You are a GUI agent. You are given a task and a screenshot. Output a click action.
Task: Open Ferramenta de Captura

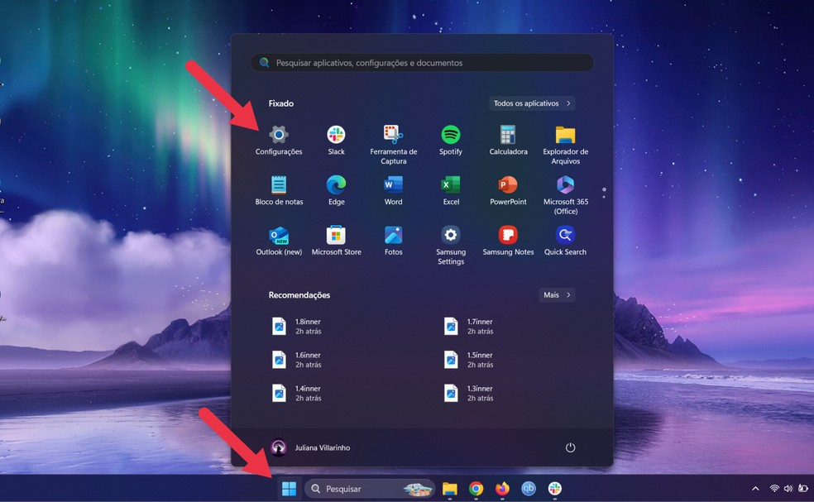[393, 145]
